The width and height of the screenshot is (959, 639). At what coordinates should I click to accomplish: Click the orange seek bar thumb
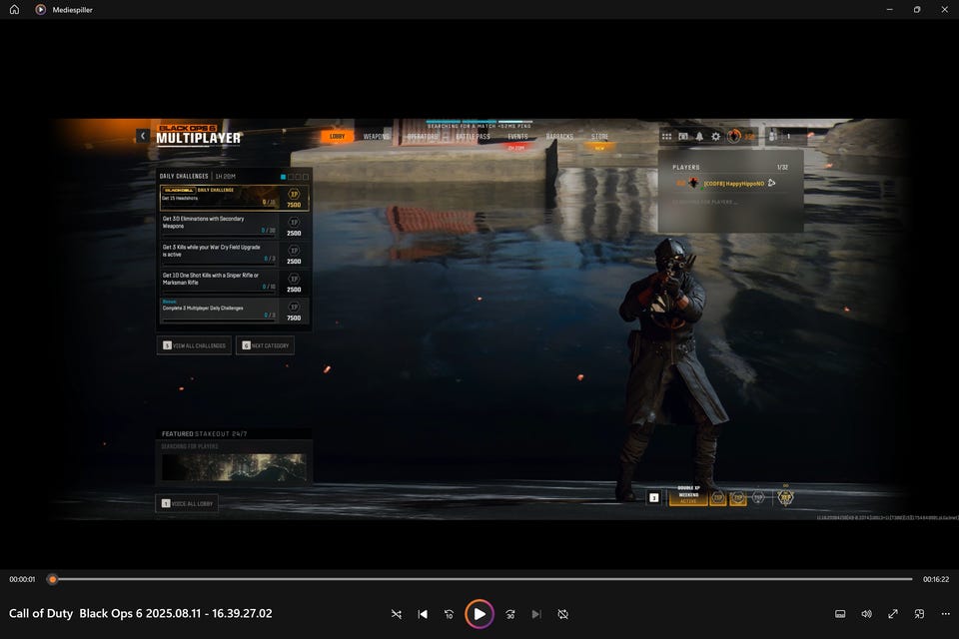coord(53,579)
